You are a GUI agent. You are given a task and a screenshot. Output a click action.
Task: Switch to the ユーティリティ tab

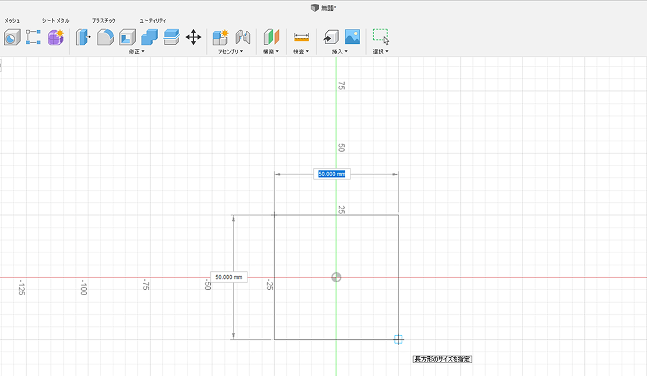153,20
